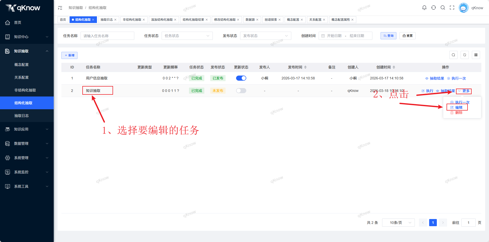Open the column settings grid icon

pyautogui.click(x=476, y=55)
